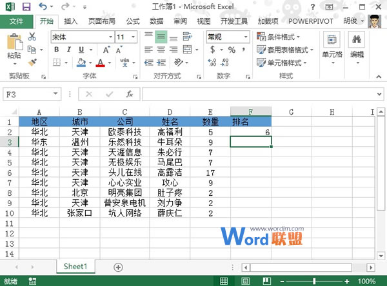The image size is (387, 286).
Task: Decrease indent in alignment group
Action: tap(148, 62)
